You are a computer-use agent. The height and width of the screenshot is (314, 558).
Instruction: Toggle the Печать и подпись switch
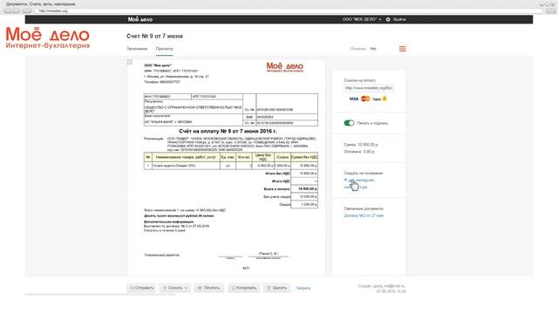point(349,123)
